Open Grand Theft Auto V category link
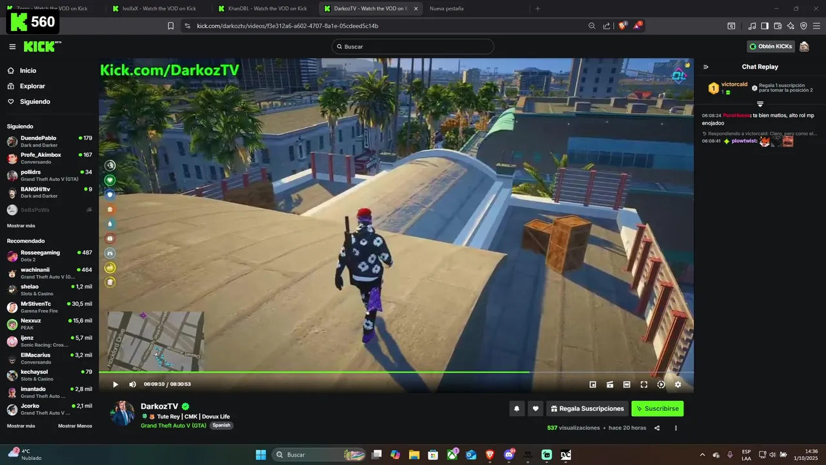This screenshot has height=465, width=826. tap(174, 426)
